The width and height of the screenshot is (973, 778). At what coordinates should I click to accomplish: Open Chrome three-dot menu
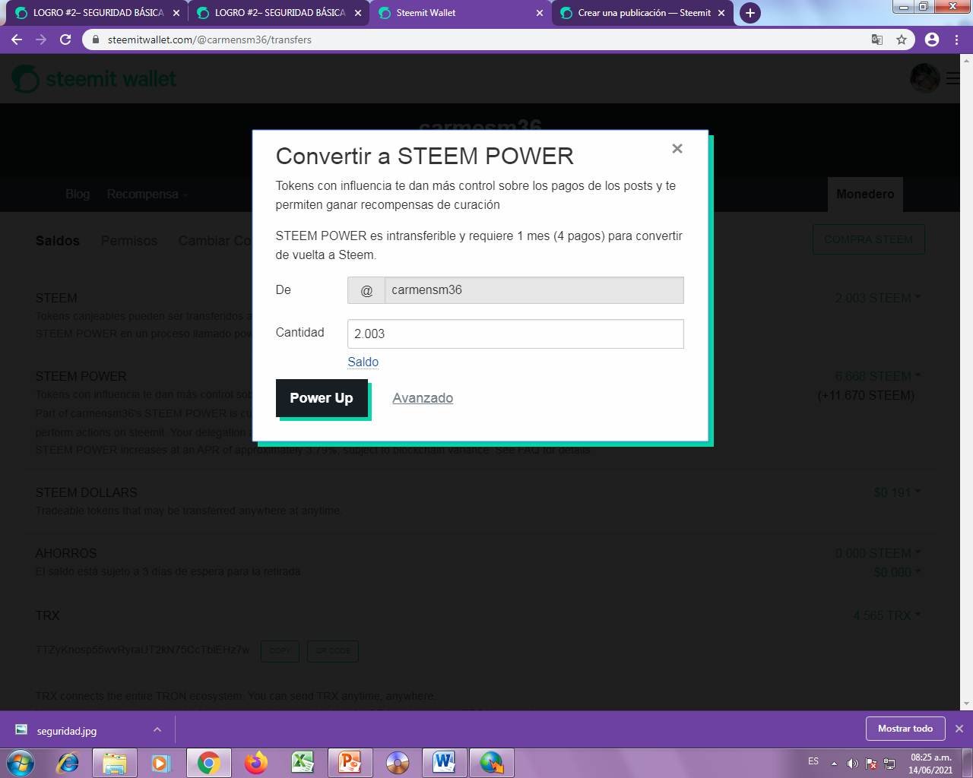click(x=956, y=40)
